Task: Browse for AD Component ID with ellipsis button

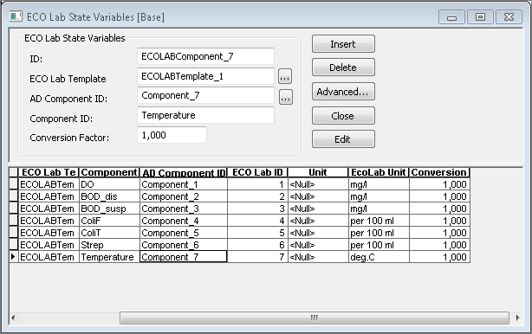Action: click(x=286, y=97)
